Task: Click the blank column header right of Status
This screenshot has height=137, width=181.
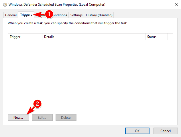Action: click(x=170, y=37)
